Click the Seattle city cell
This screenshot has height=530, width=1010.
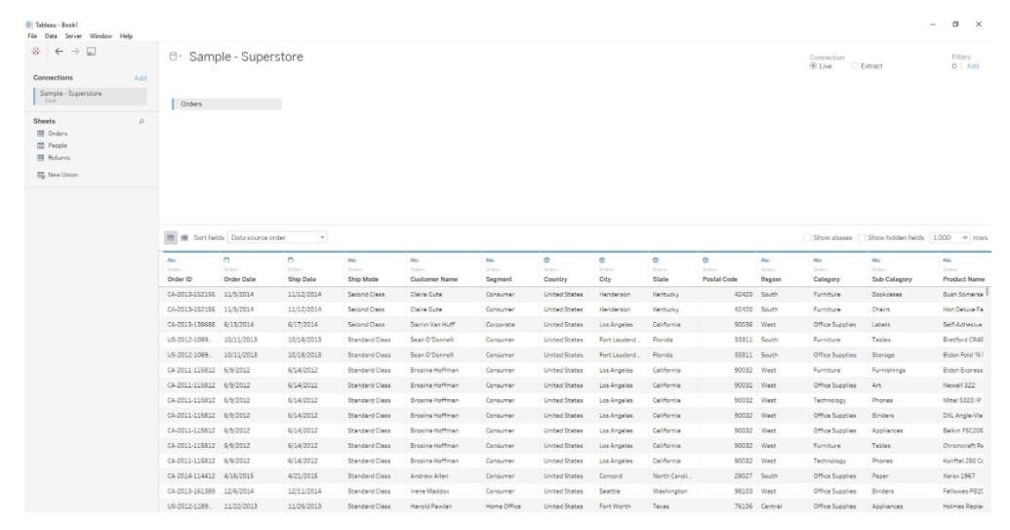pyautogui.click(x=609, y=491)
